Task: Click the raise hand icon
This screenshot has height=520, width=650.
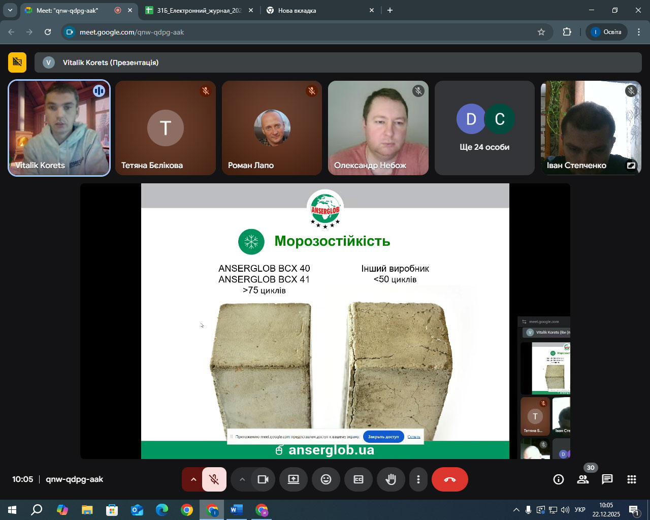Action: click(x=391, y=479)
